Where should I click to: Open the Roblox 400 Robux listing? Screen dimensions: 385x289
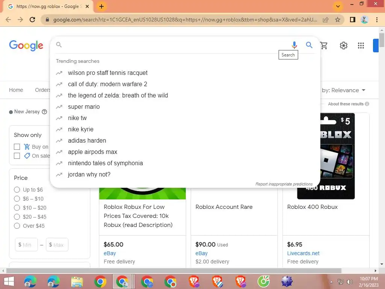(312, 207)
